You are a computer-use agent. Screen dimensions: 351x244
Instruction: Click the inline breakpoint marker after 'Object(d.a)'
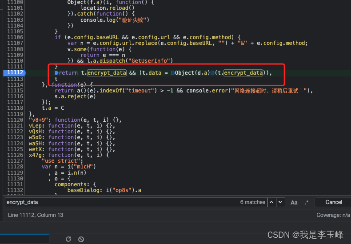tap(212, 72)
